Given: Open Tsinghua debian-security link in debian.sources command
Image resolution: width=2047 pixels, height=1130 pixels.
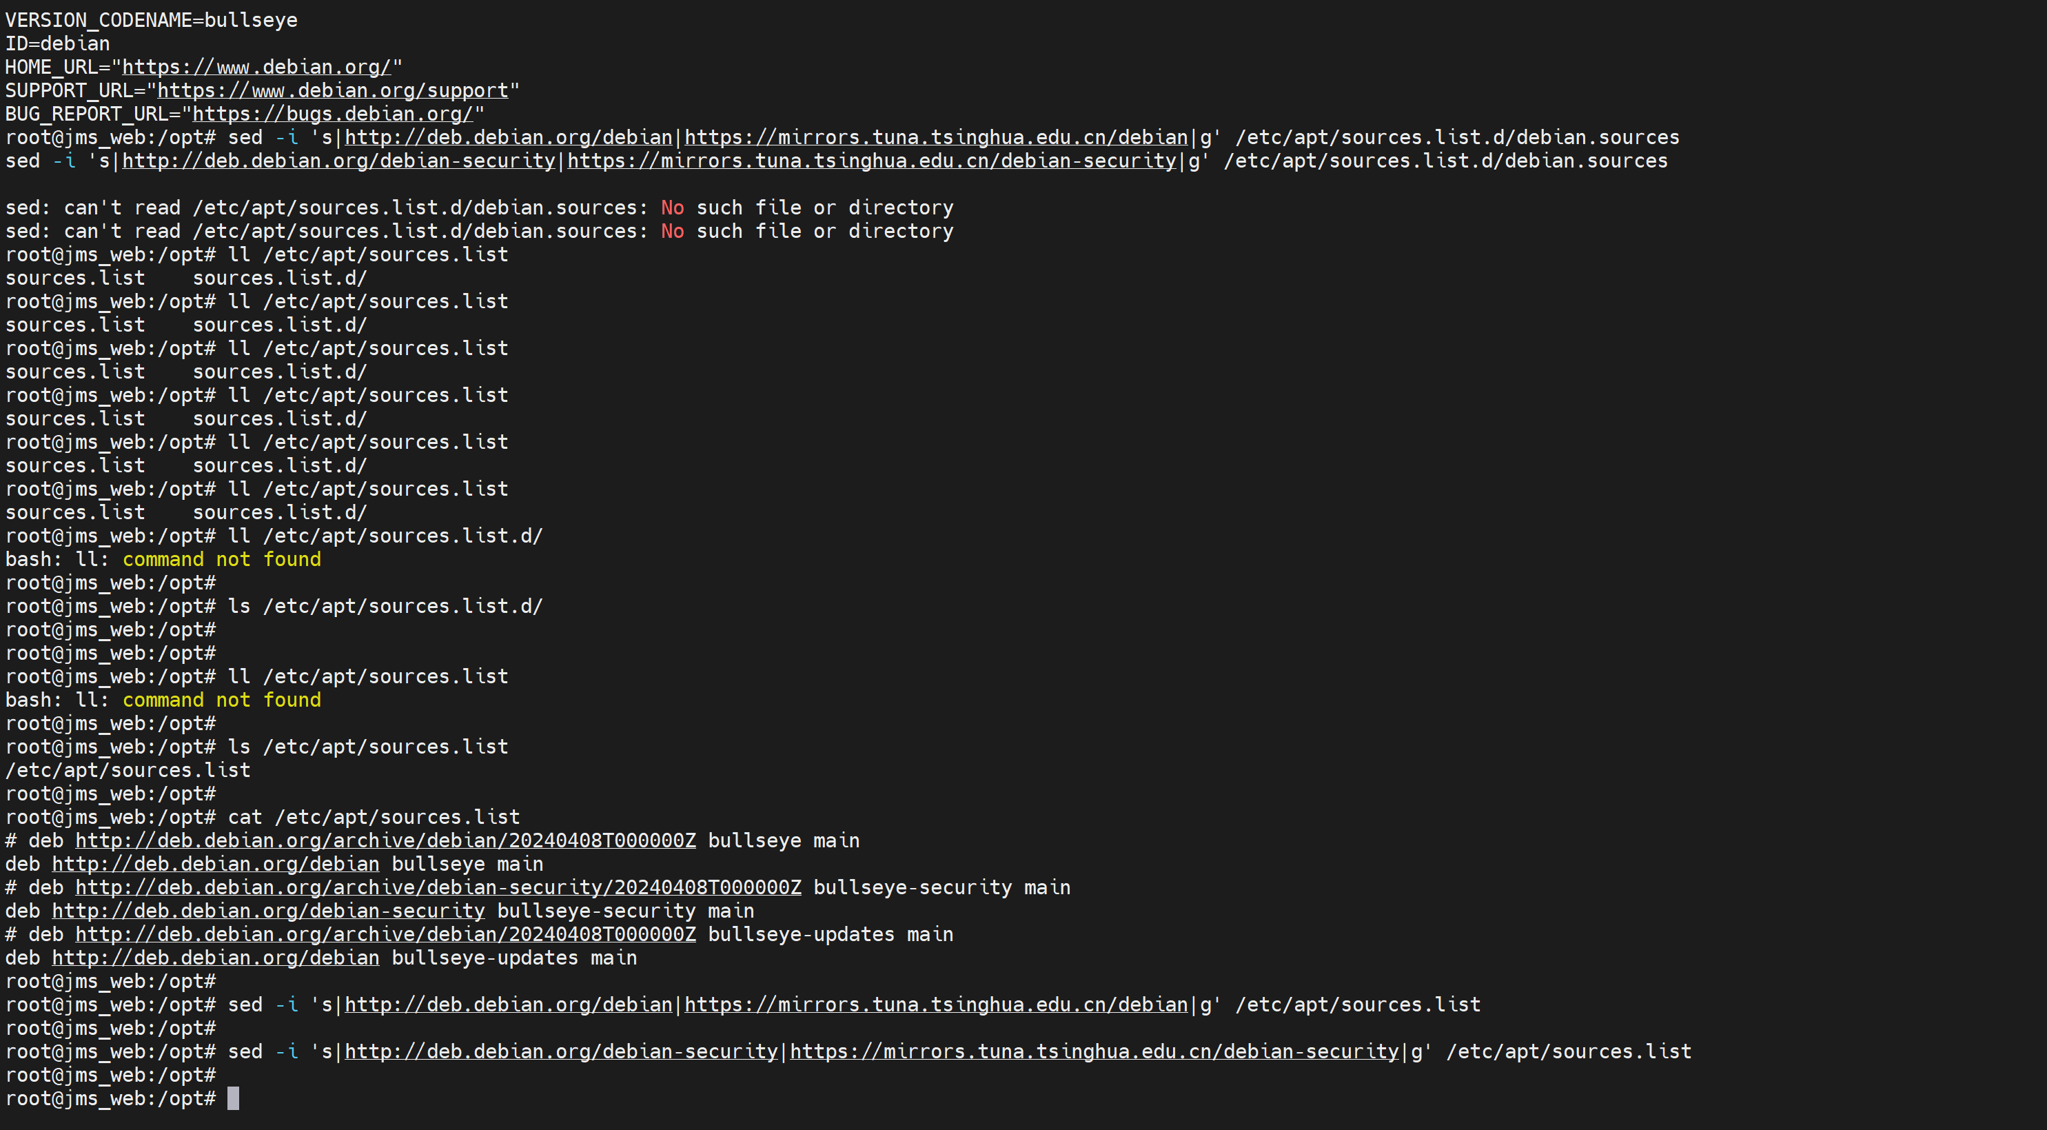Looking at the screenshot, I should (871, 161).
